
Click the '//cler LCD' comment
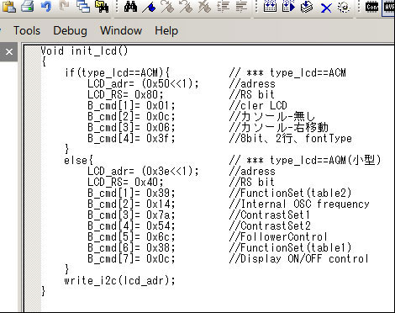[258, 106]
